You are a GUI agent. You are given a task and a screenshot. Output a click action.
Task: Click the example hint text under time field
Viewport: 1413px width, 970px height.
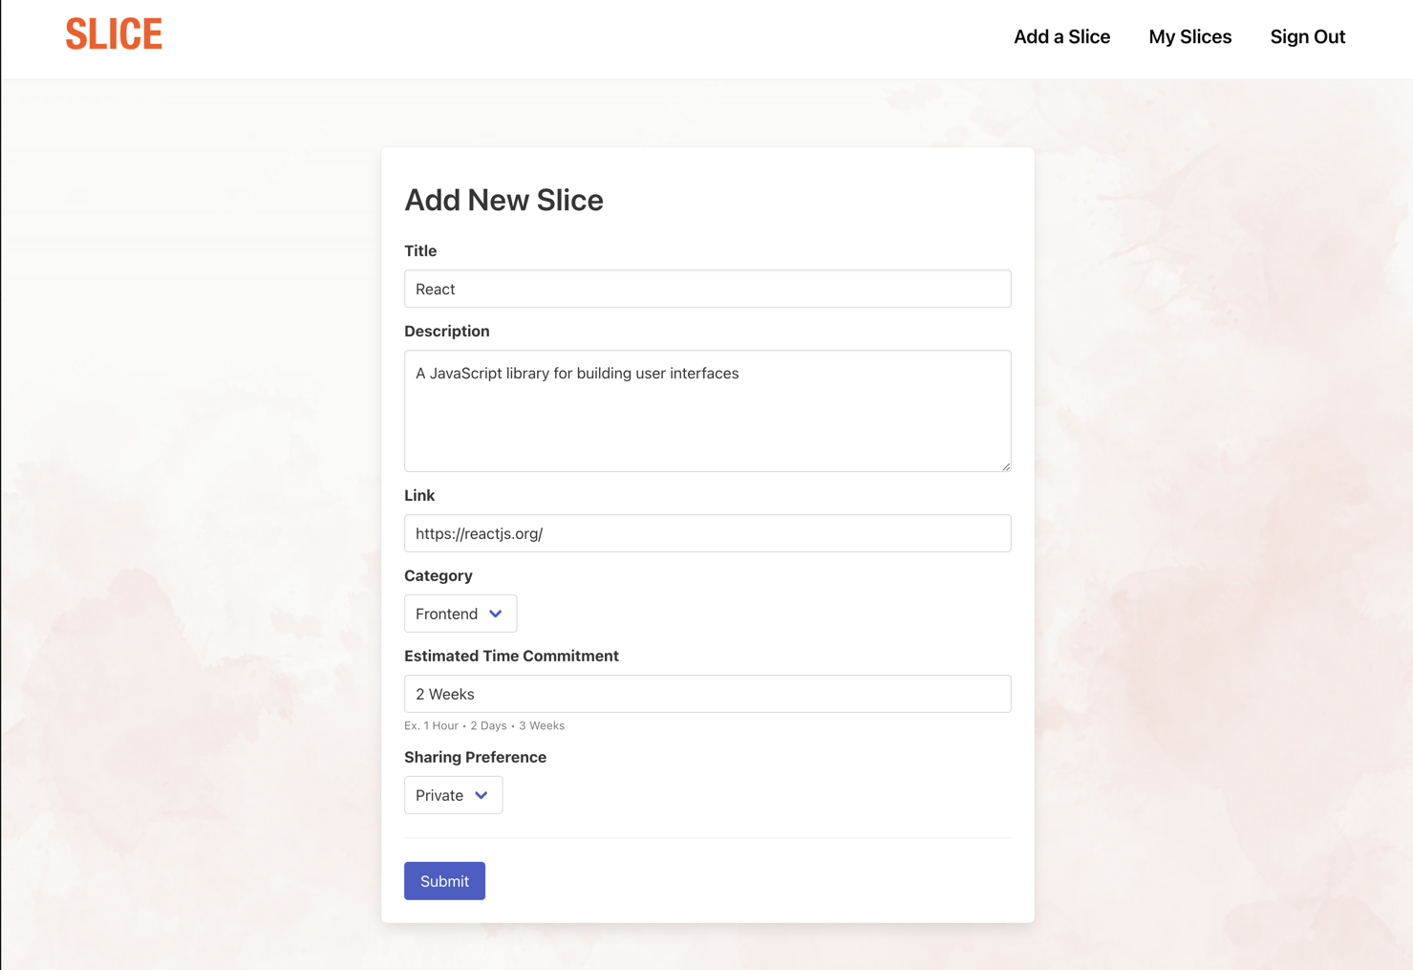pyautogui.click(x=483, y=726)
